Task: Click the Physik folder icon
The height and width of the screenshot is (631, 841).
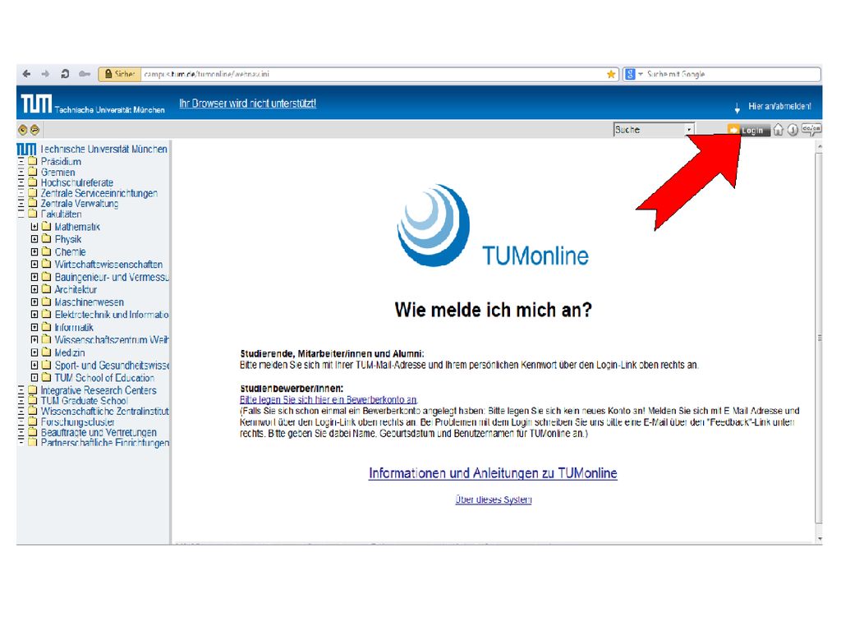Action: tap(47, 239)
